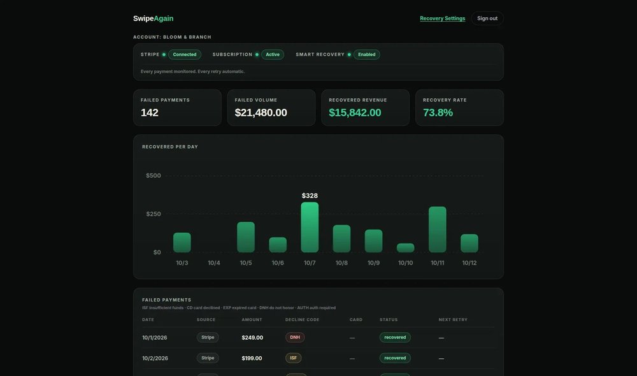Screen dimensions: 637x376
Task: Click the 10/10 chart bar
Action: [405, 248]
